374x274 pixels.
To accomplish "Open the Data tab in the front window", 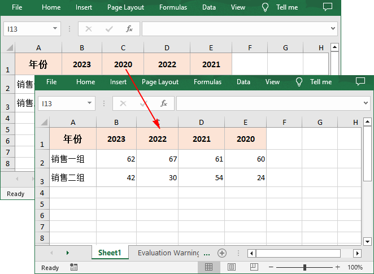I will (x=243, y=82).
